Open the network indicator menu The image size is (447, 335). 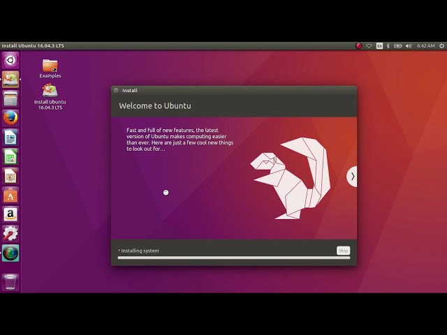(369, 46)
